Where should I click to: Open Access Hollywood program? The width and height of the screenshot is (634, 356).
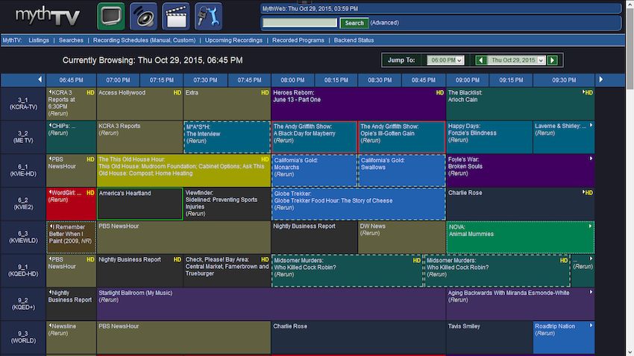pyautogui.click(x=139, y=104)
